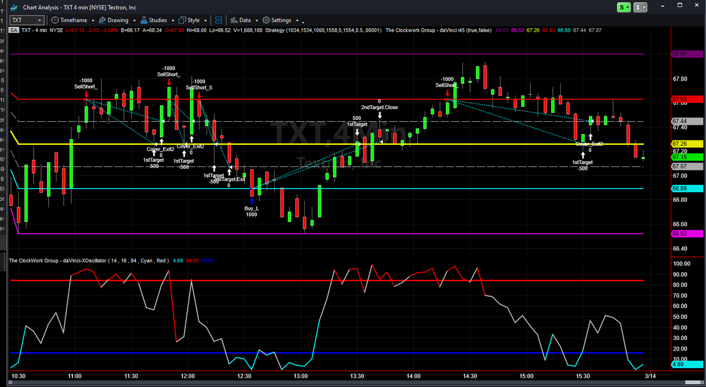
Task: Select the 2ndTarget.Exit marker near 12:20
Action: (x=230, y=179)
